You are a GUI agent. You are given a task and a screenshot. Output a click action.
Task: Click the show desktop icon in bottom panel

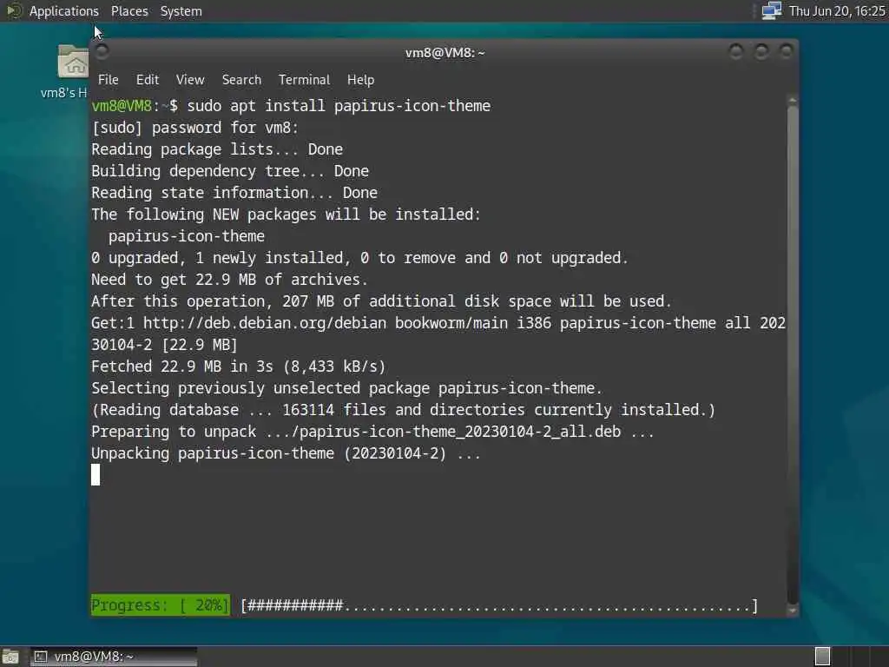pos(10,657)
